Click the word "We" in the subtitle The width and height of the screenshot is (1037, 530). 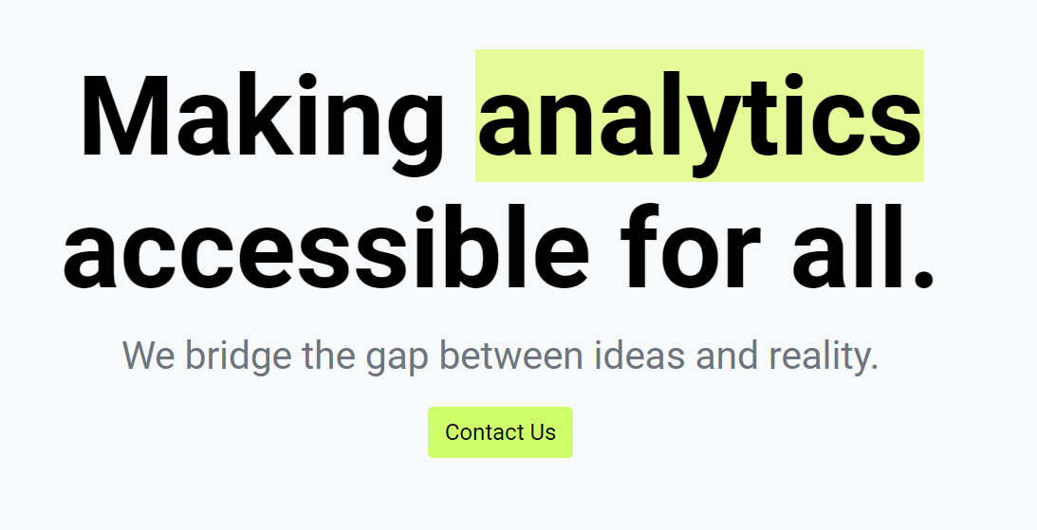(x=148, y=357)
